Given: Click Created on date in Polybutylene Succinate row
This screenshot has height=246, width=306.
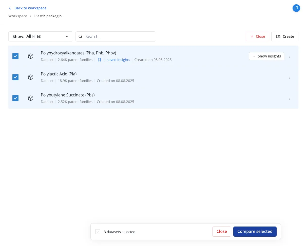Looking at the screenshot, I should tap(116, 102).
